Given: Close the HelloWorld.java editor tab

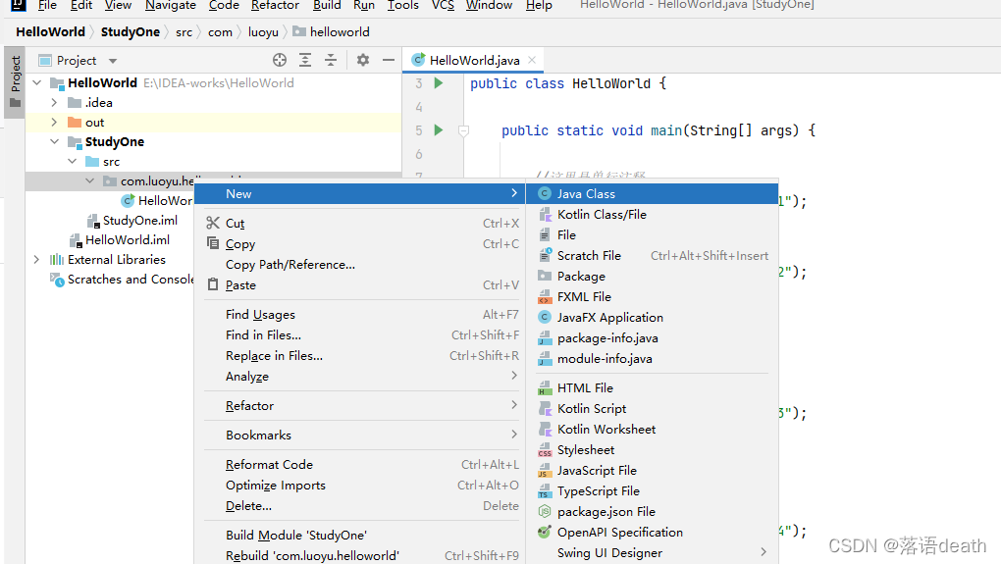Looking at the screenshot, I should 532,60.
